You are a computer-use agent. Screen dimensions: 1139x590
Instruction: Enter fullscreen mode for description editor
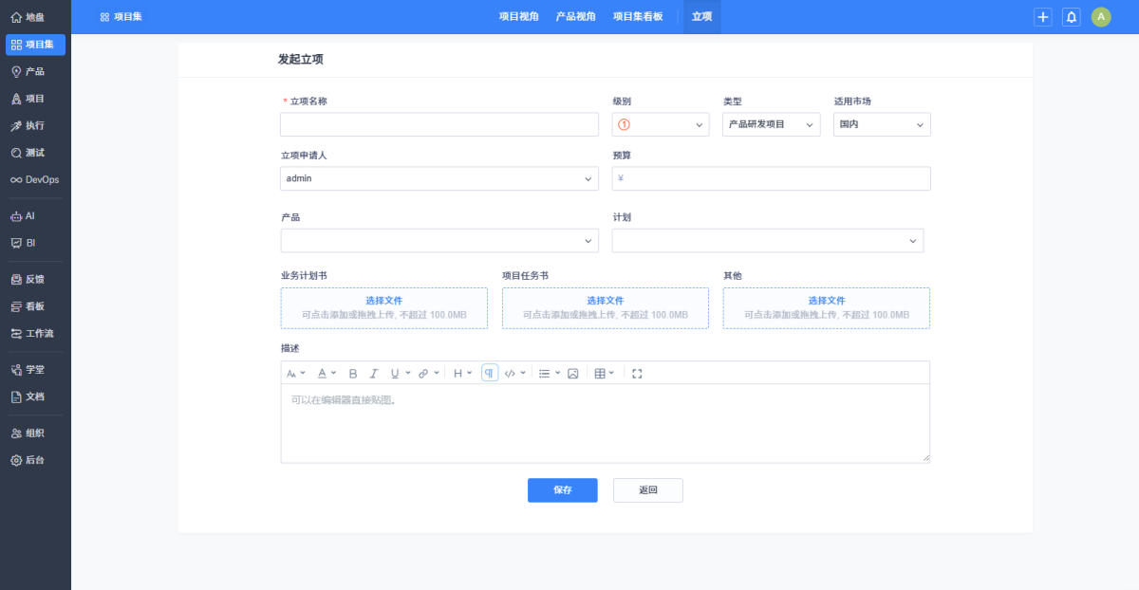pyautogui.click(x=637, y=374)
